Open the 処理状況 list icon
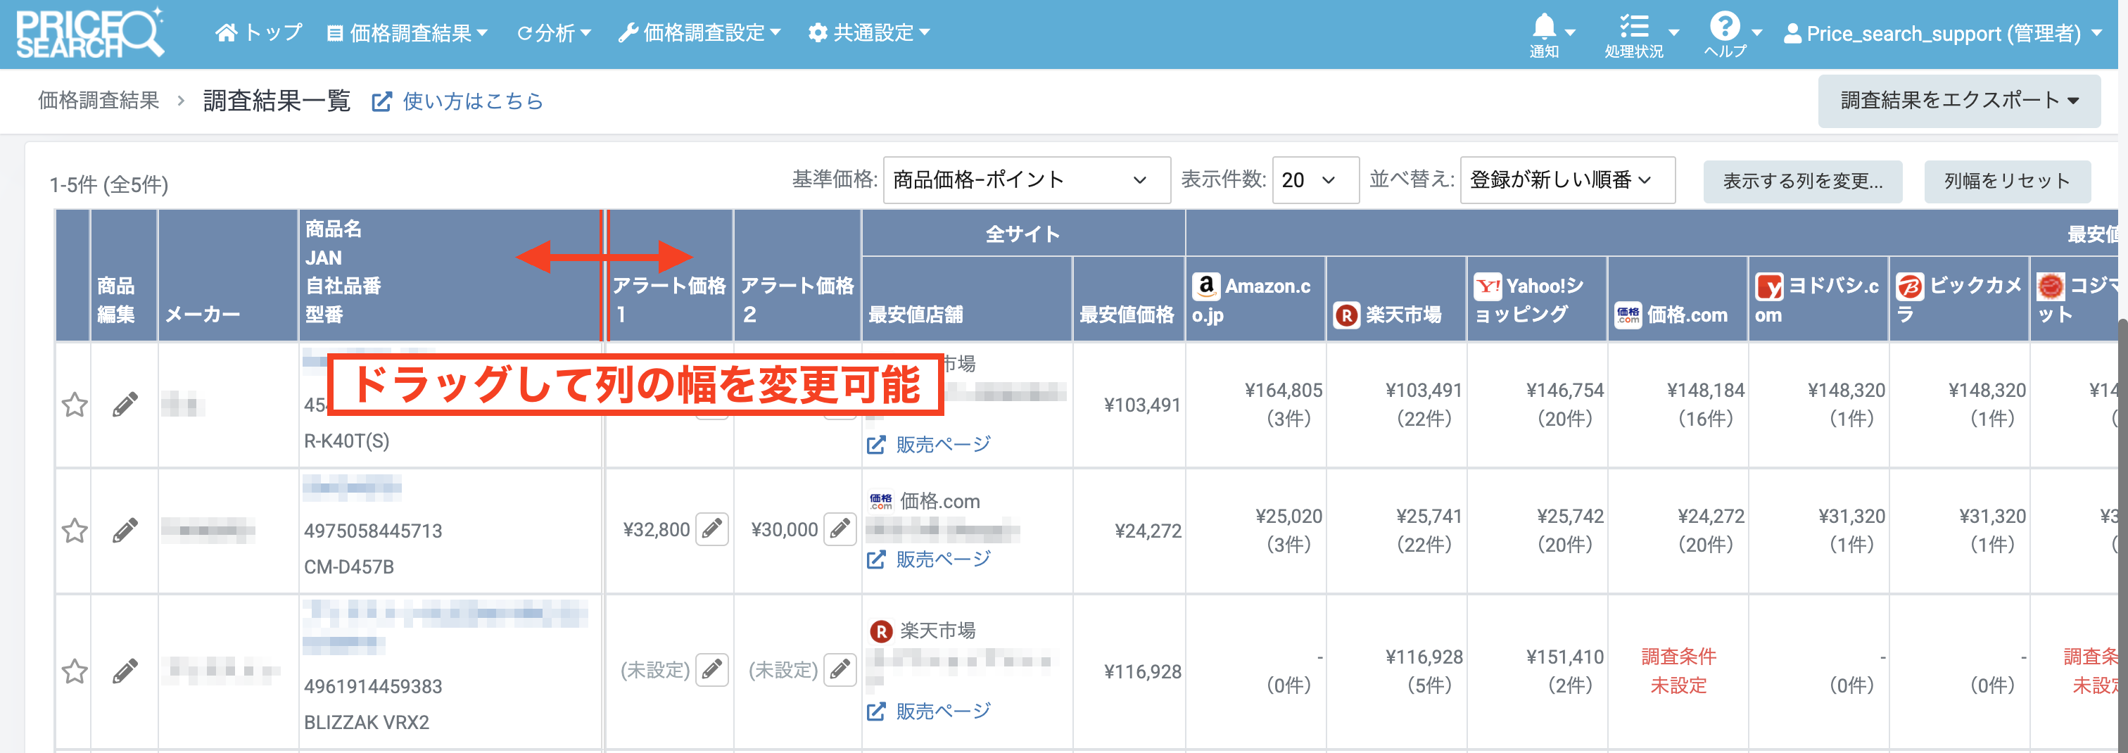This screenshot has height=753, width=2128. pos(1640,34)
